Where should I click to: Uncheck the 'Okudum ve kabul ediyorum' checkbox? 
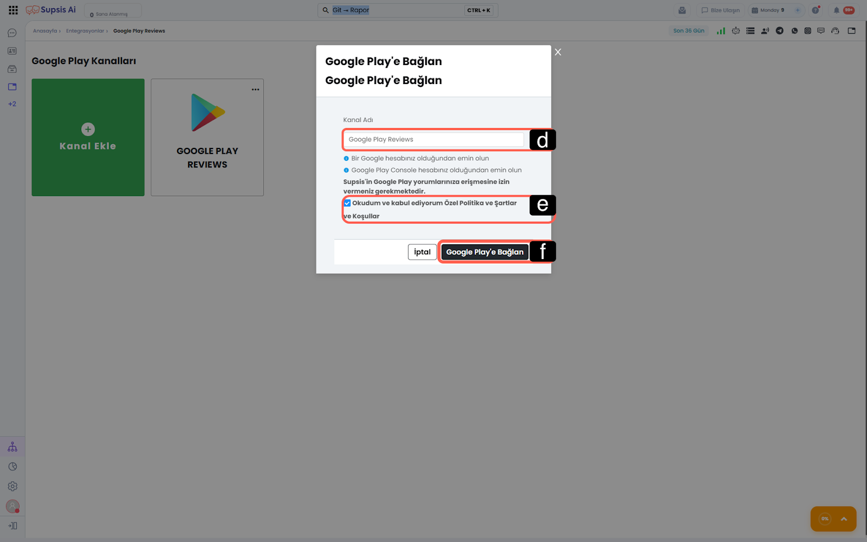pyautogui.click(x=347, y=203)
